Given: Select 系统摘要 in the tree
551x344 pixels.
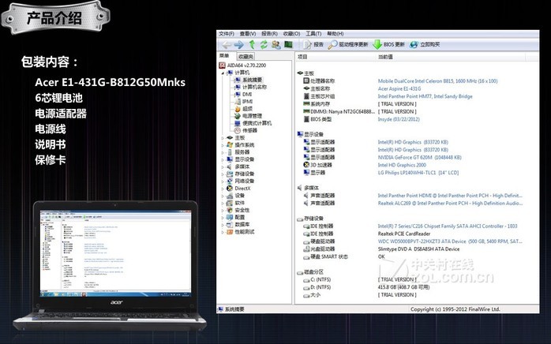Looking at the screenshot, I should 253,80.
